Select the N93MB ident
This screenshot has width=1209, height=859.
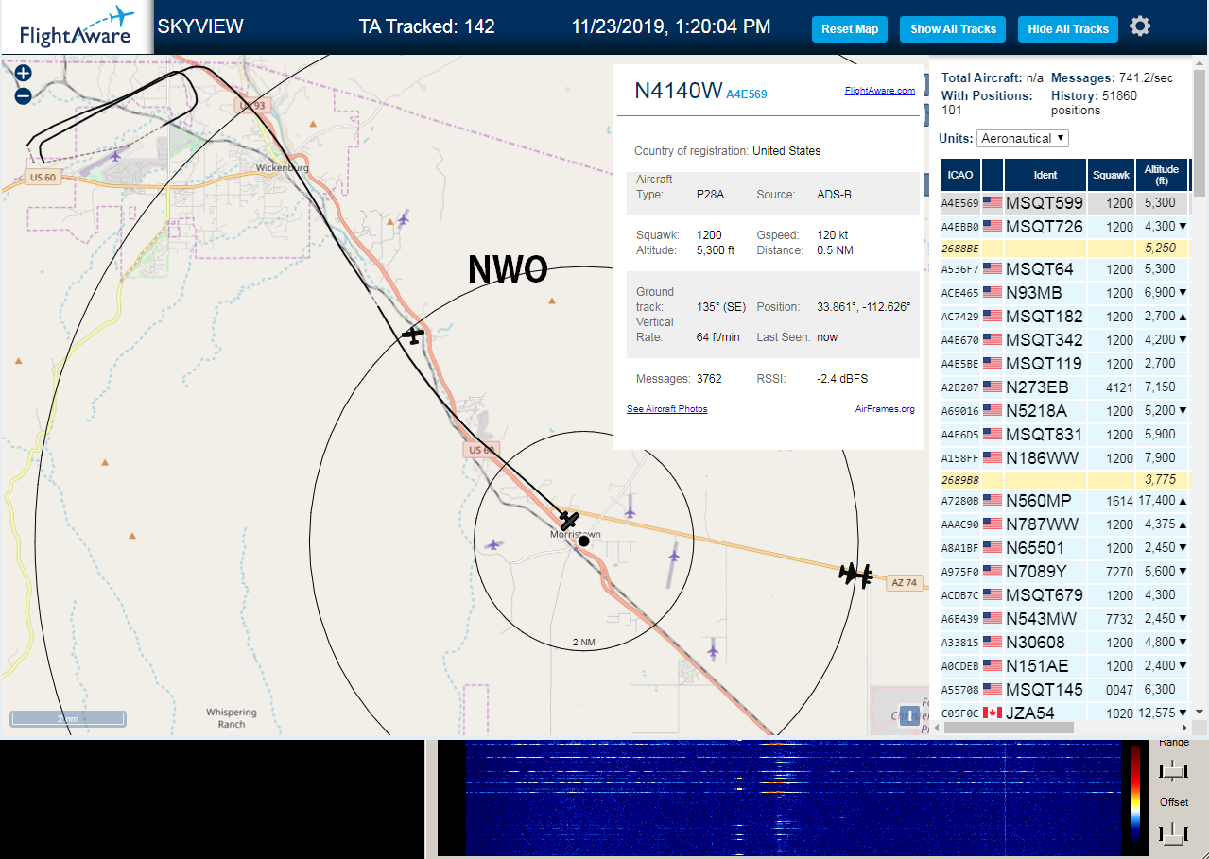[1033, 293]
